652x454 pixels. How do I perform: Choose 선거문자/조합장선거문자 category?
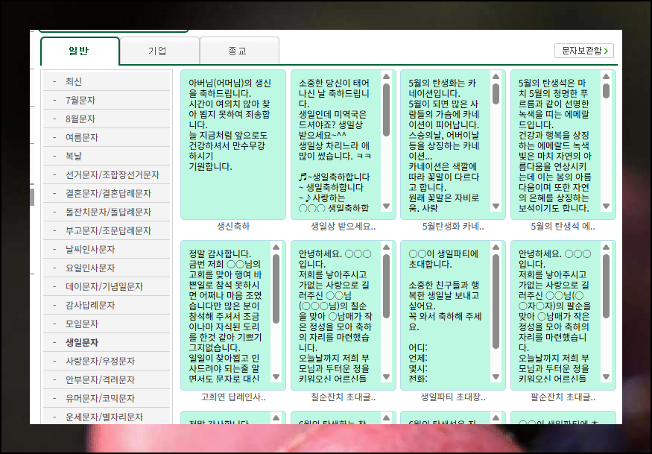click(107, 174)
